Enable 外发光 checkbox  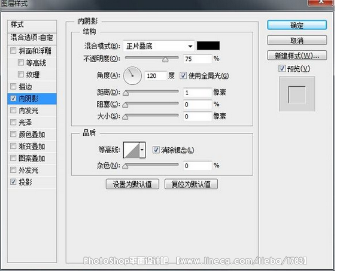tap(13, 170)
